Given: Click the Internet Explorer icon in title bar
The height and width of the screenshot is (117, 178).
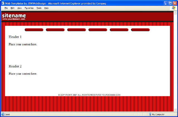Looking at the screenshot, I should (x=3, y=3).
